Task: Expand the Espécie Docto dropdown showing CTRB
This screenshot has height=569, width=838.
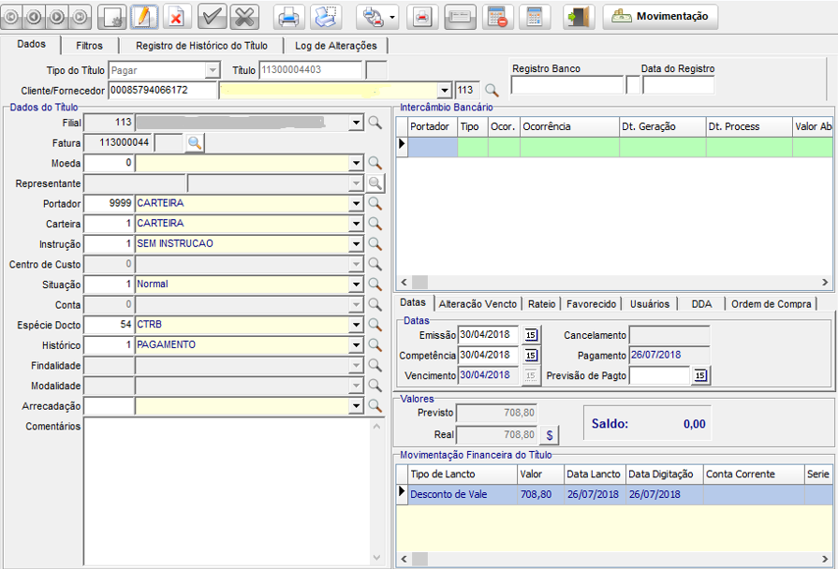Action: point(356,325)
